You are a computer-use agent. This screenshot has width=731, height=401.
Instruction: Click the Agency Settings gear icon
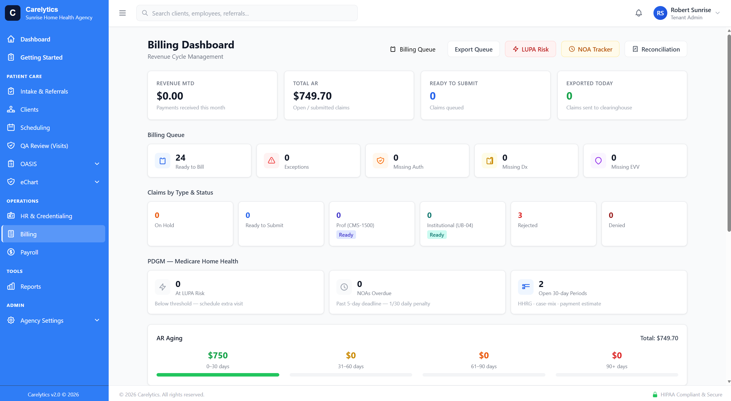[11, 320]
